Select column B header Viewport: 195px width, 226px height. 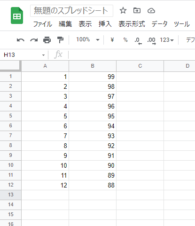[93, 66]
